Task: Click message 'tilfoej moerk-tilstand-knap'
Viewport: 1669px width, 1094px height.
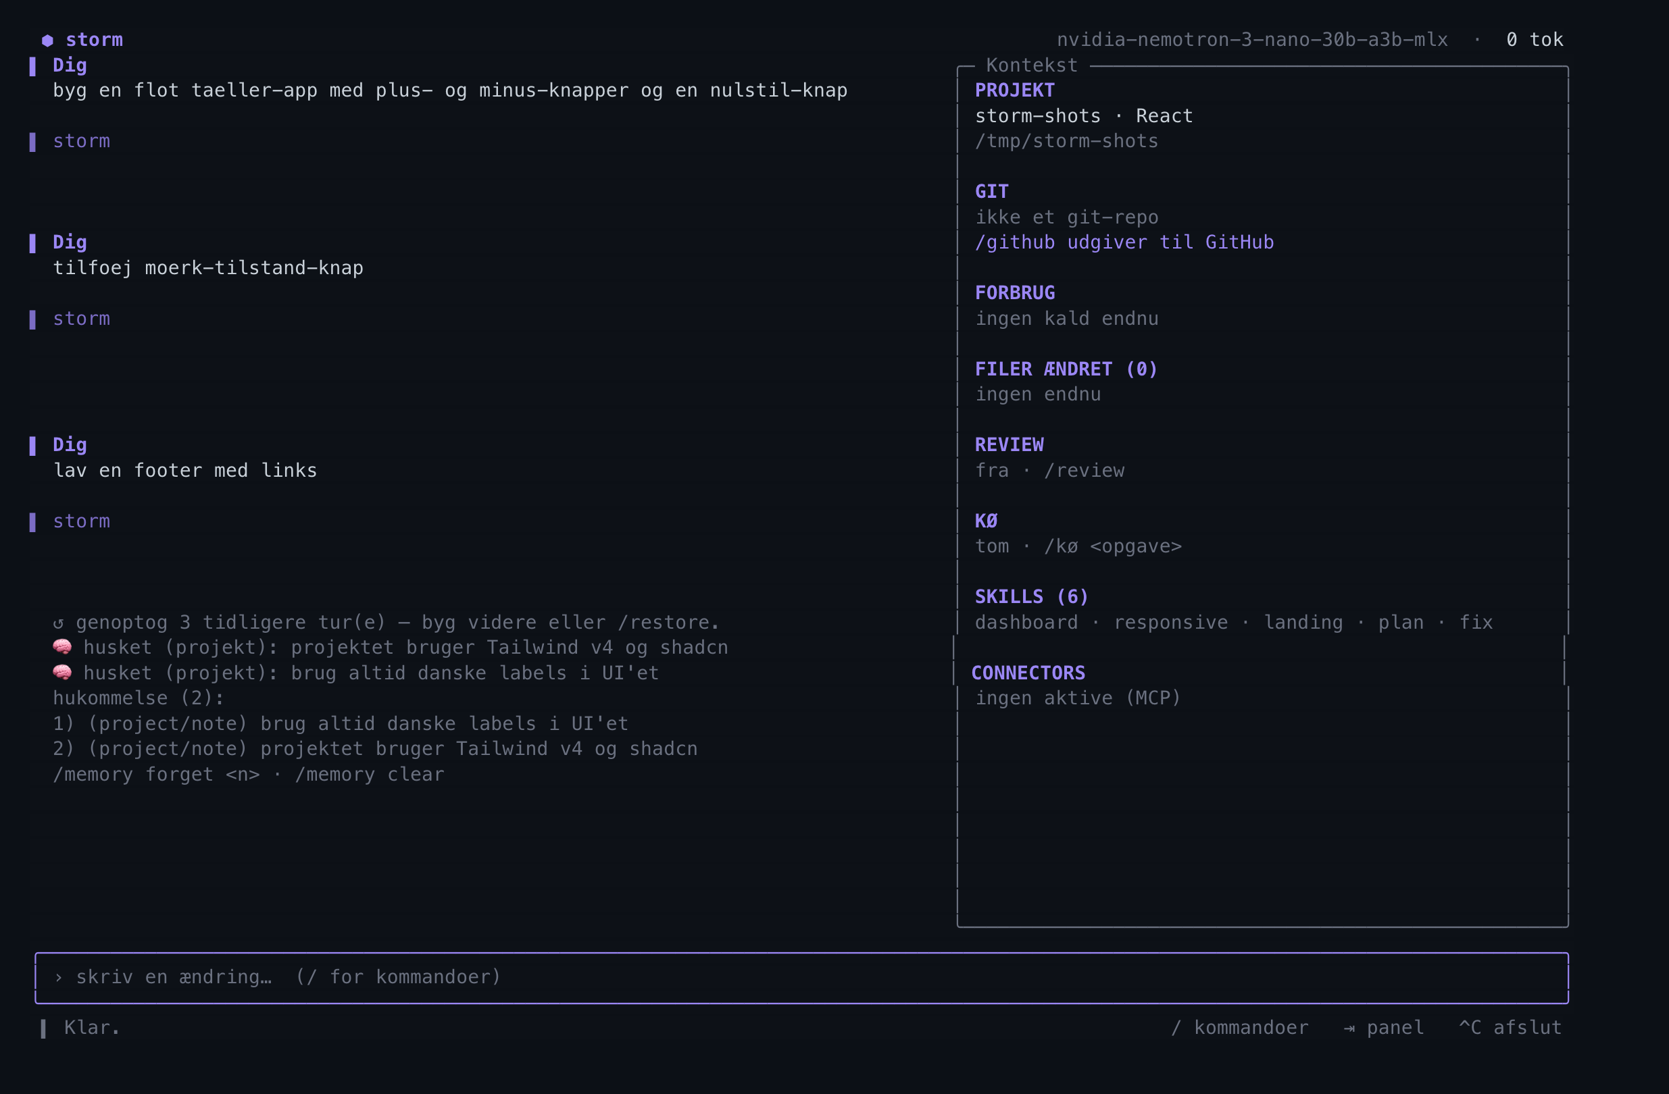Action: click(208, 267)
